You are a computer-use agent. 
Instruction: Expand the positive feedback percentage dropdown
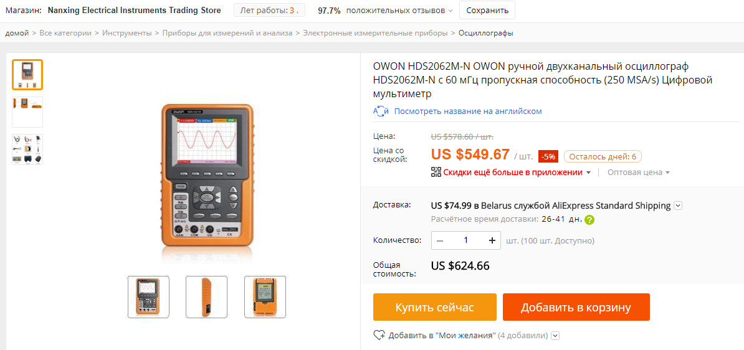(451, 11)
